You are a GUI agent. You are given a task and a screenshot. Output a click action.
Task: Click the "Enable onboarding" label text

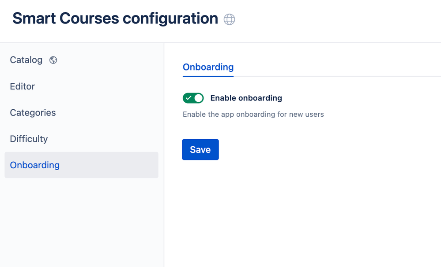click(x=246, y=98)
